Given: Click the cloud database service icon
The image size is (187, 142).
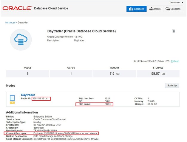Looking at the screenshot, I should pyautogui.click(x=21, y=40).
